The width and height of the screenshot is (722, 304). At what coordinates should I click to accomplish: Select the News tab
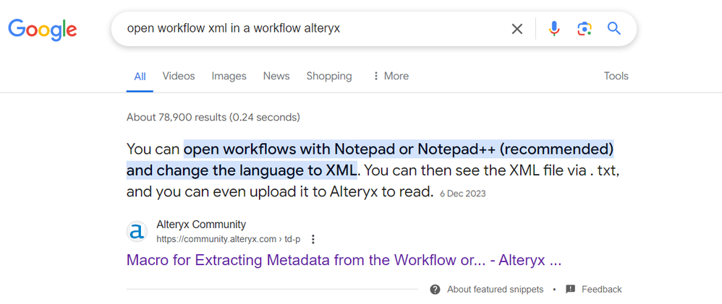[276, 76]
